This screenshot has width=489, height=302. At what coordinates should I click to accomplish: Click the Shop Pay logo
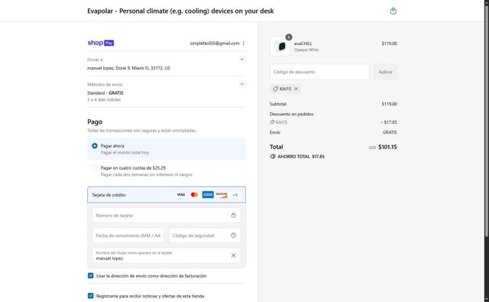[x=101, y=43]
